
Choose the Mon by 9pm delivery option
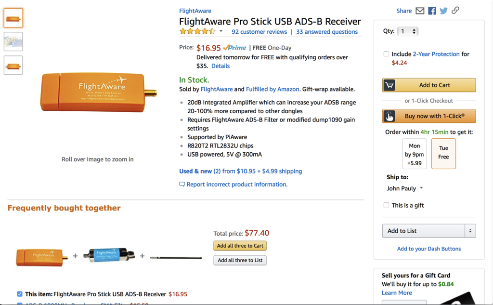coord(415,154)
